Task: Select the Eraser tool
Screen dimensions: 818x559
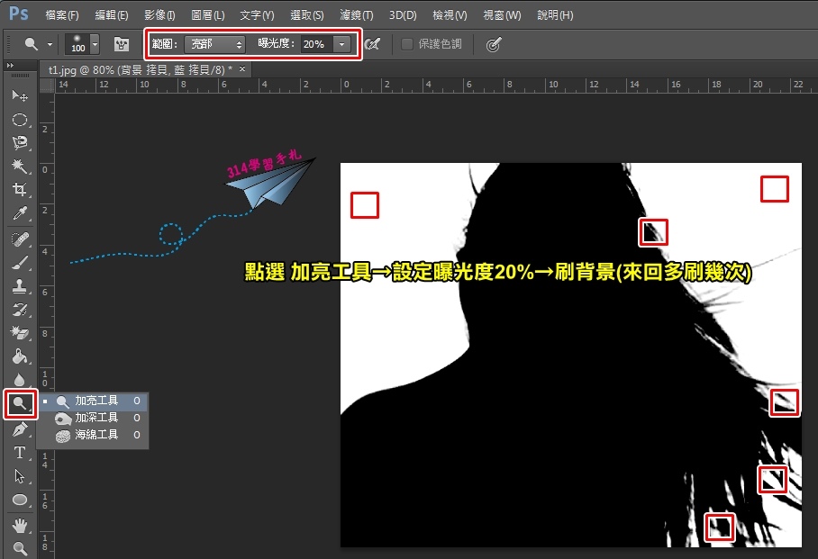Action: coord(20,333)
